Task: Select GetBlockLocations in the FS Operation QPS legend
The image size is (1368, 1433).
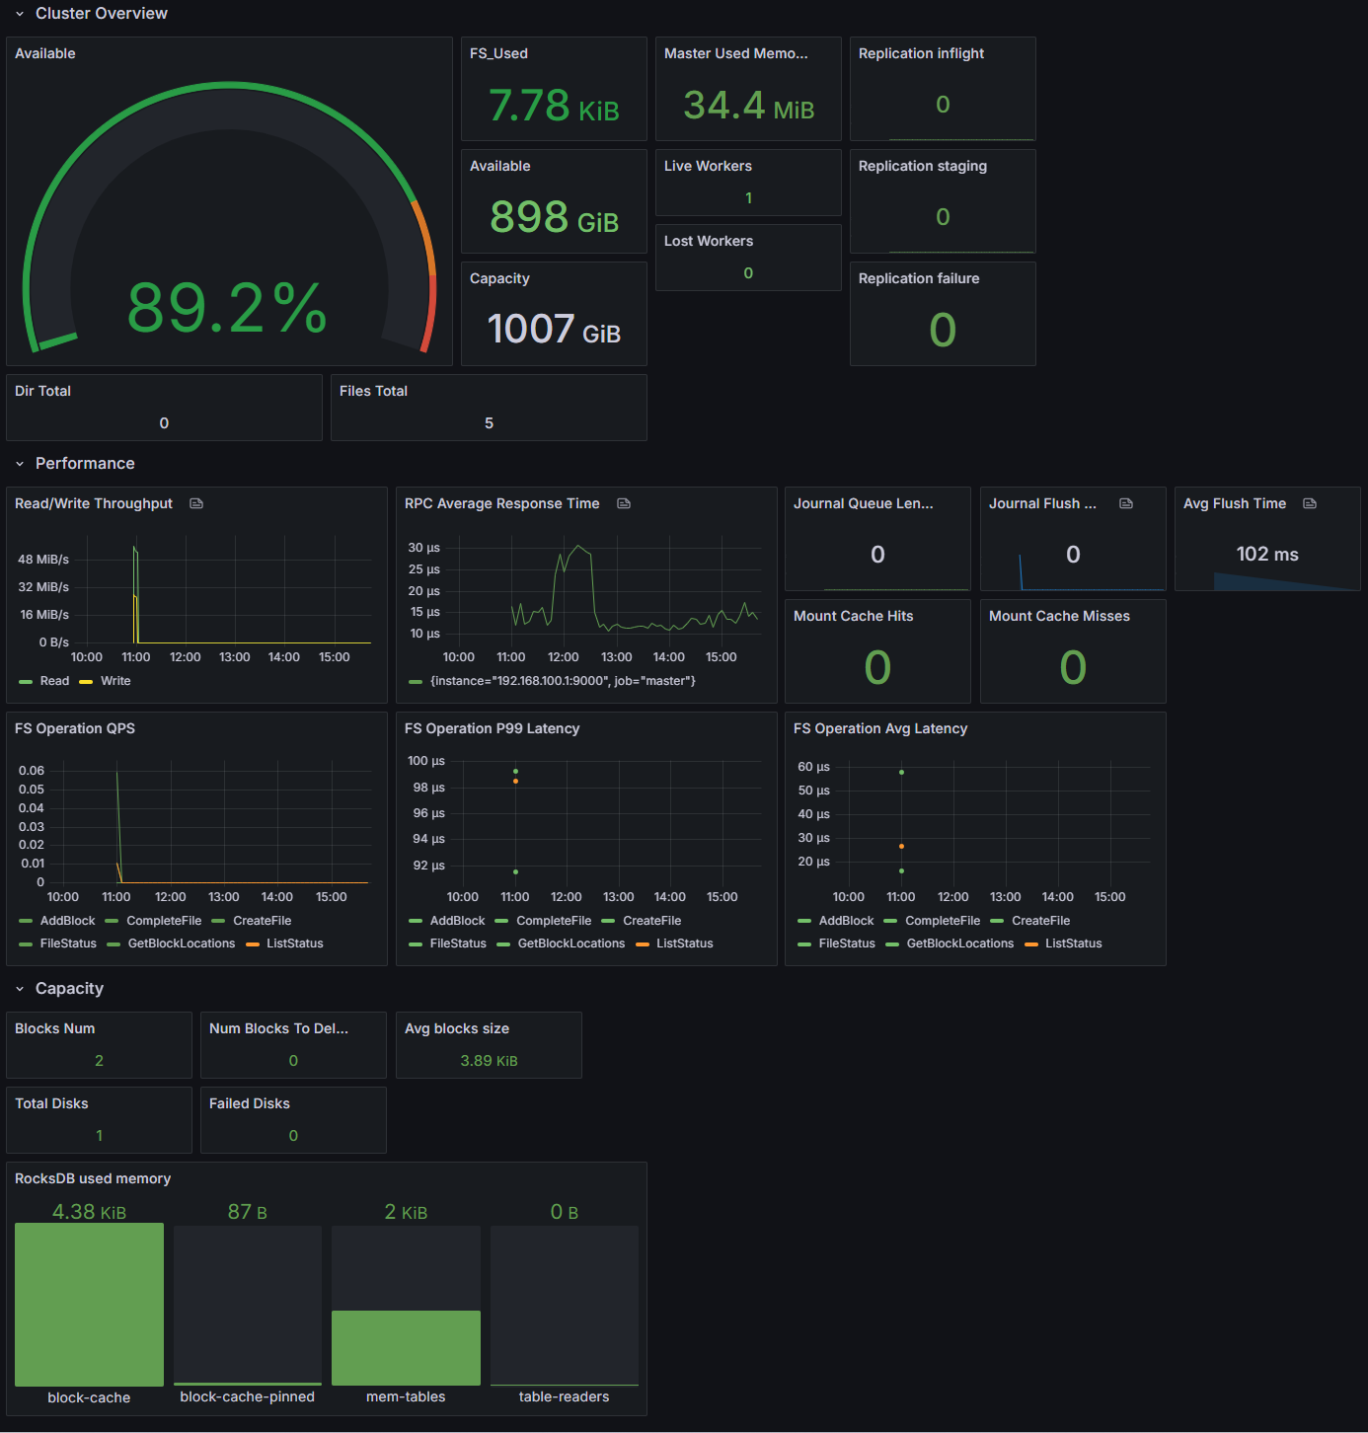Action: (x=182, y=943)
